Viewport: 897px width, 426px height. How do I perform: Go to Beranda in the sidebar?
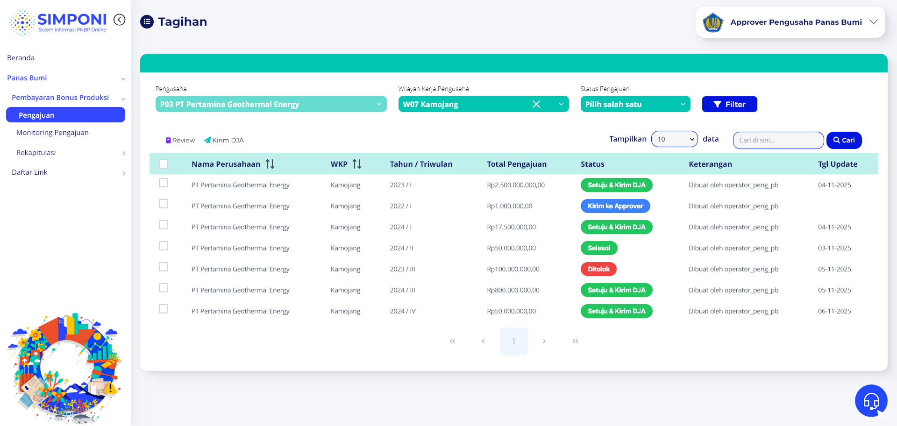pyautogui.click(x=21, y=58)
